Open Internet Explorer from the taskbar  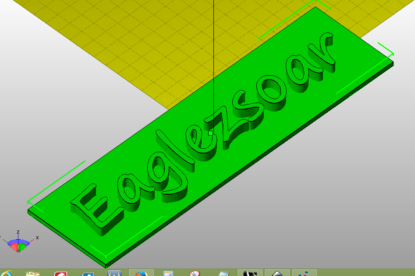pyautogui.click(x=5, y=274)
